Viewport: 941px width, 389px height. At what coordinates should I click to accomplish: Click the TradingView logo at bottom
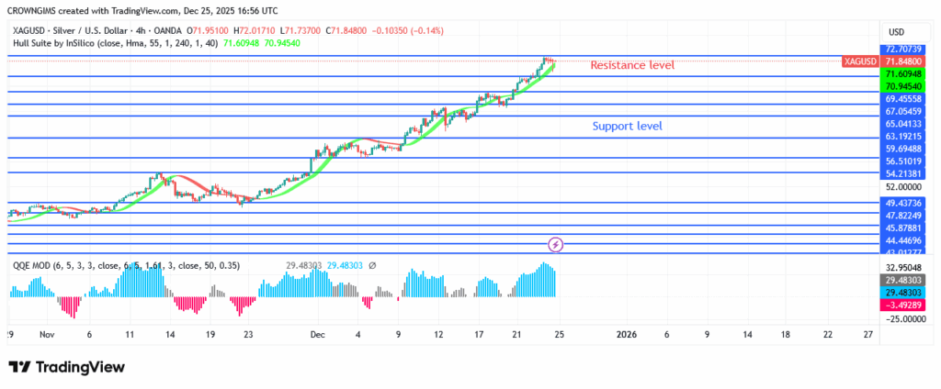click(x=66, y=367)
